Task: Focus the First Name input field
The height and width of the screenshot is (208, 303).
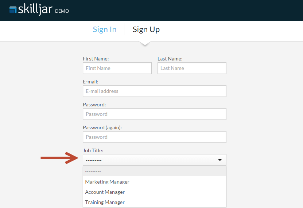Action: click(x=117, y=68)
